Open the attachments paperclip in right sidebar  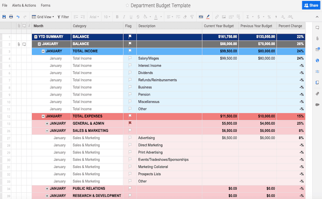point(317,39)
